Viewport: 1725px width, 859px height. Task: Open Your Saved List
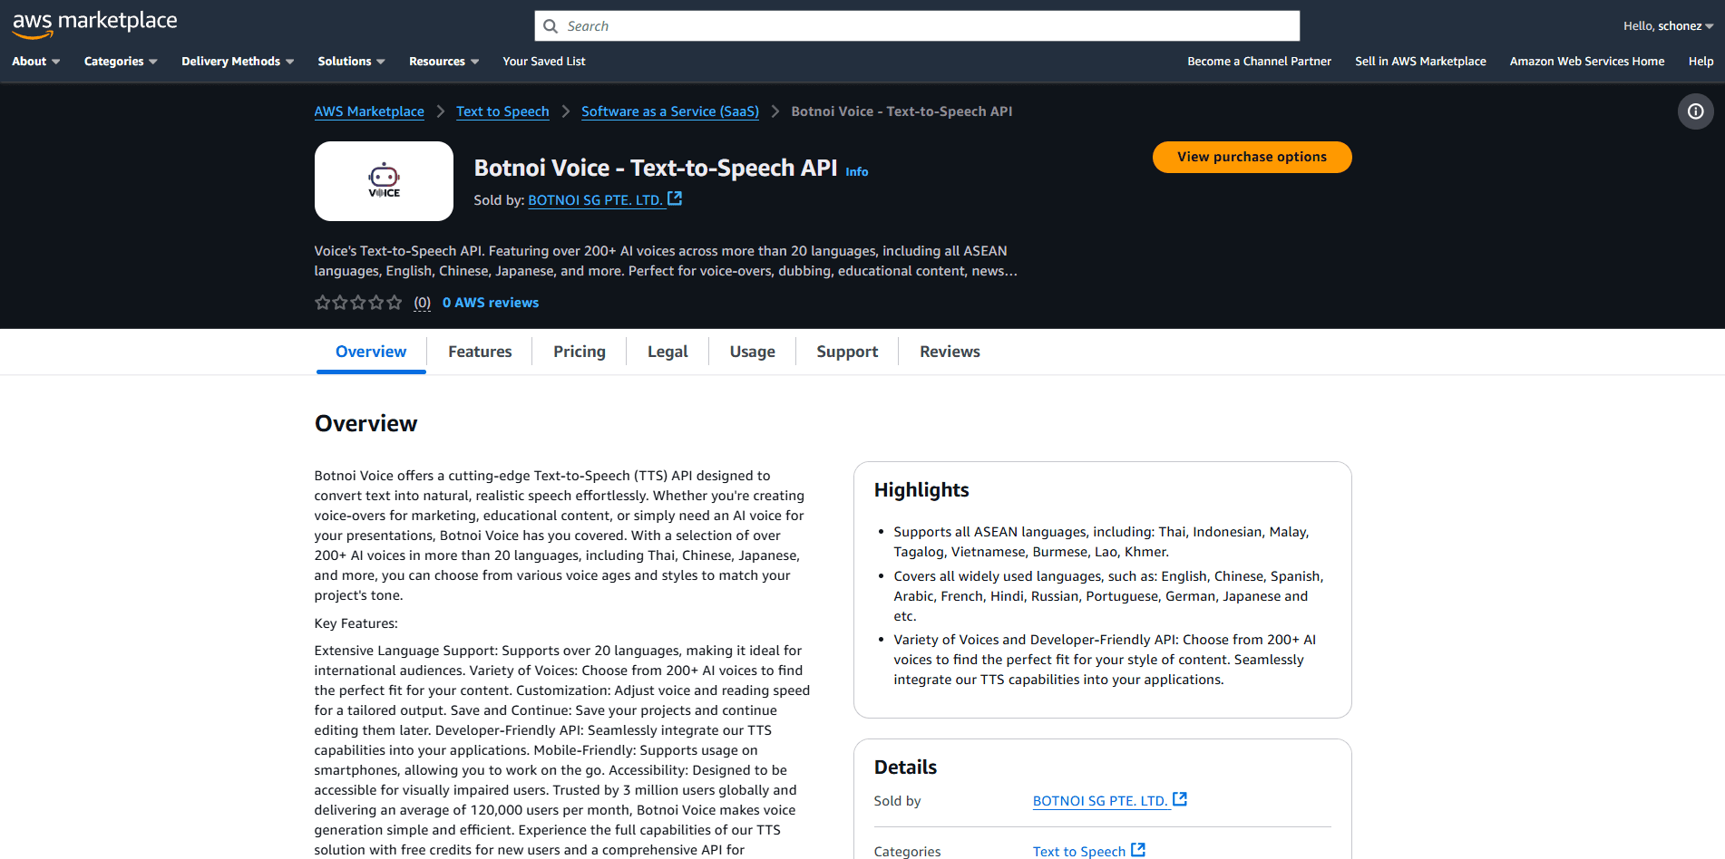click(x=544, y=62)
